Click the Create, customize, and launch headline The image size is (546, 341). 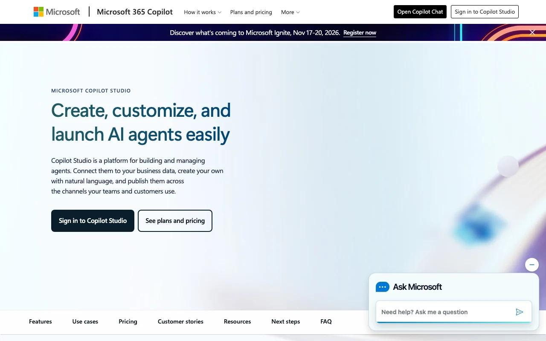(x=141, y=122)
